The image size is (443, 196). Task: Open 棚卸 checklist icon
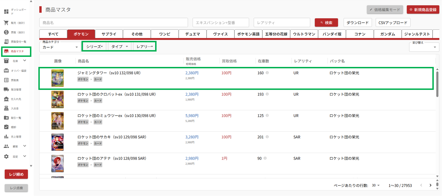(6, 127)
